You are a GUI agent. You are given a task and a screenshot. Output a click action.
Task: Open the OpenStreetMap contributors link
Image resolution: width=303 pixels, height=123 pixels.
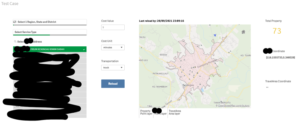point(234,106)
